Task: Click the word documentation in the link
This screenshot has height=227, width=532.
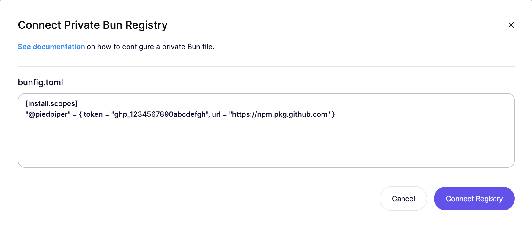Action: pyautogui.click(x=59, y=47)
